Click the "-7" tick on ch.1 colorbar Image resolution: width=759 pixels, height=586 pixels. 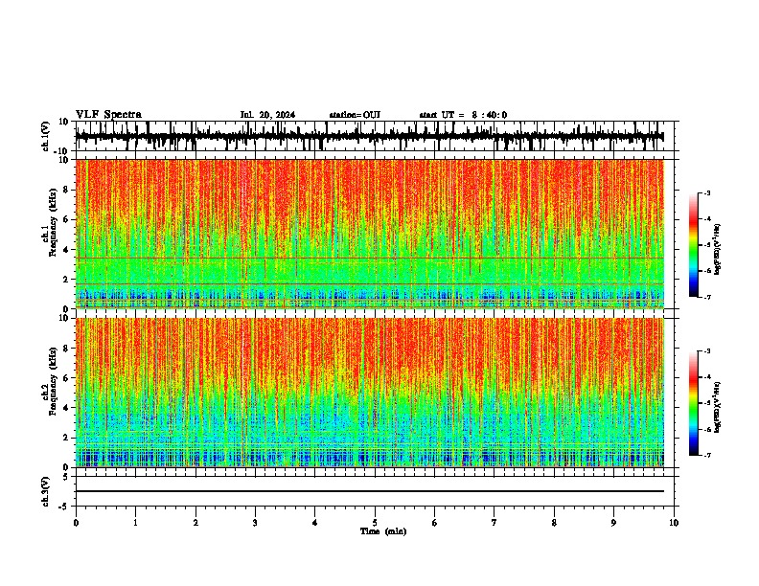point(707,297)
